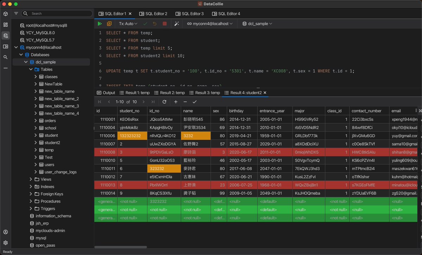
Task: Expand the Views folder
Action: 31,179
